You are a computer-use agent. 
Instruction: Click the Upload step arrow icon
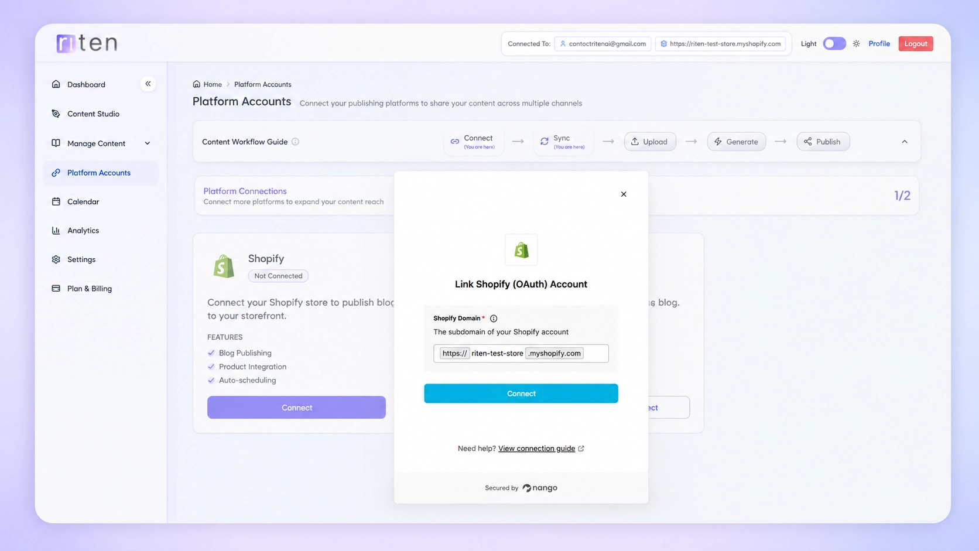tap(635, 142)
